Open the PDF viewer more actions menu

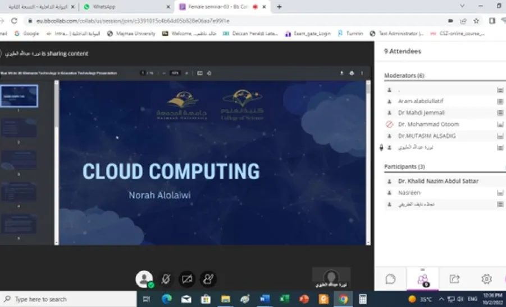pyautogui.click(x=362, y=73)
